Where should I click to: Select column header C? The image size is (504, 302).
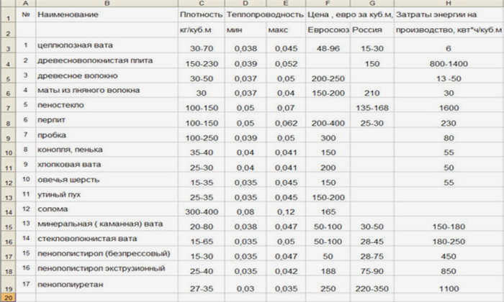[201, 3]
